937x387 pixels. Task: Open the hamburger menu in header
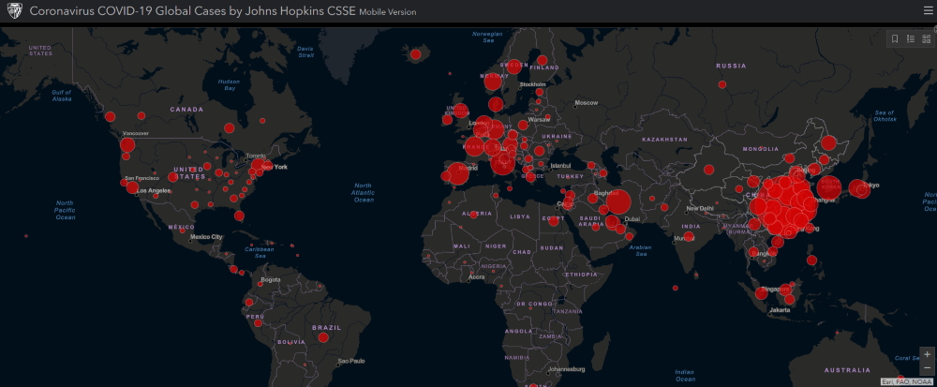pos(923,11)
